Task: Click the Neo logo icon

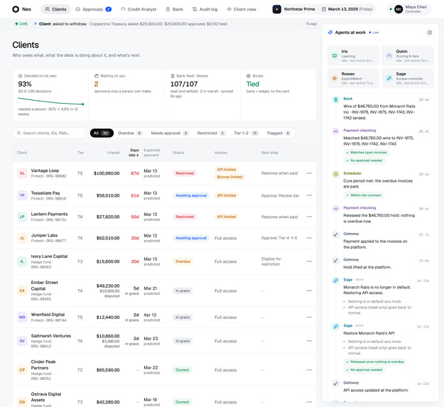Action: (x=16, y=9)
